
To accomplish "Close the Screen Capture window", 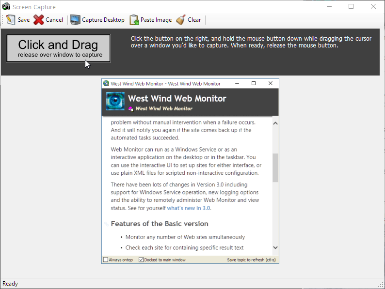I will pyautogui.click(x=373, y=7).
